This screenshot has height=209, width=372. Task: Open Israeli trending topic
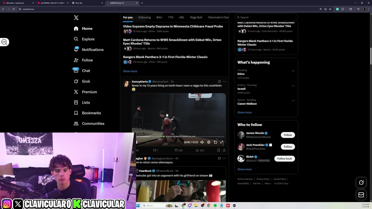pyautogui.click(x=241, y=89)
